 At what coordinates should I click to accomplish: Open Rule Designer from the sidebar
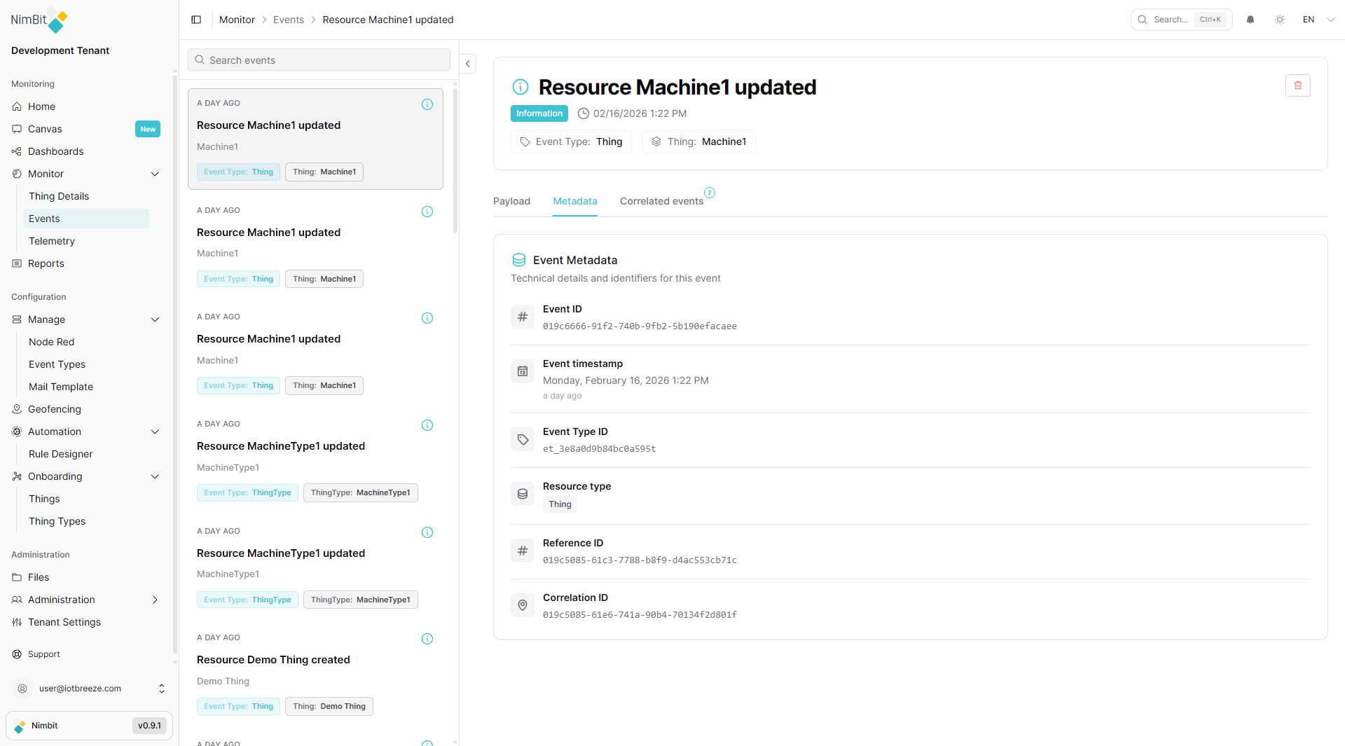tap(60, 454)
